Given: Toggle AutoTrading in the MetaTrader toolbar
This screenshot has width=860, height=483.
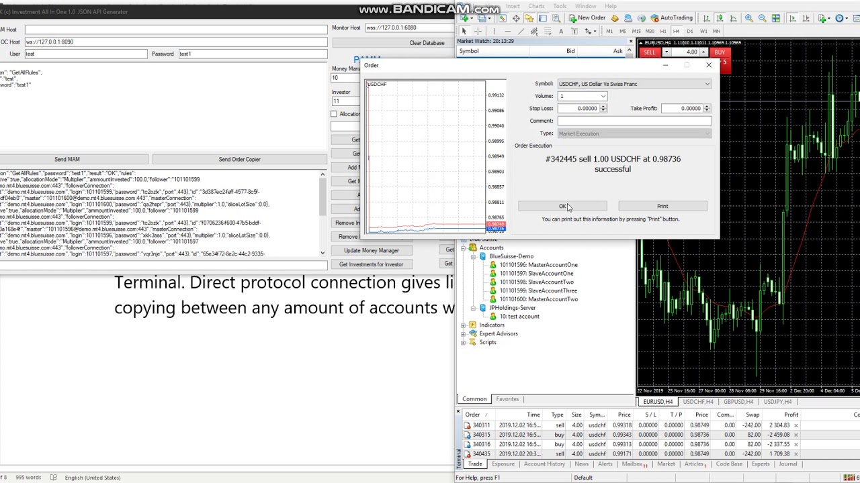Looking at the screenshot, I should coord(671,18).
